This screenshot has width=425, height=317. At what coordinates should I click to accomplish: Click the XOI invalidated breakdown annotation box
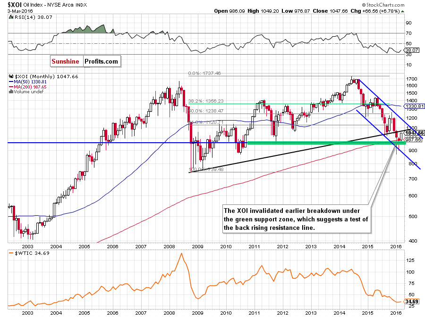(x=297, y=219)
